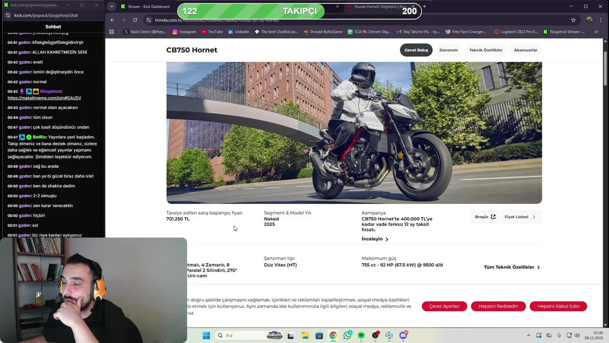
Task: Open the Windows Start menu
Action: coord(206,335)
